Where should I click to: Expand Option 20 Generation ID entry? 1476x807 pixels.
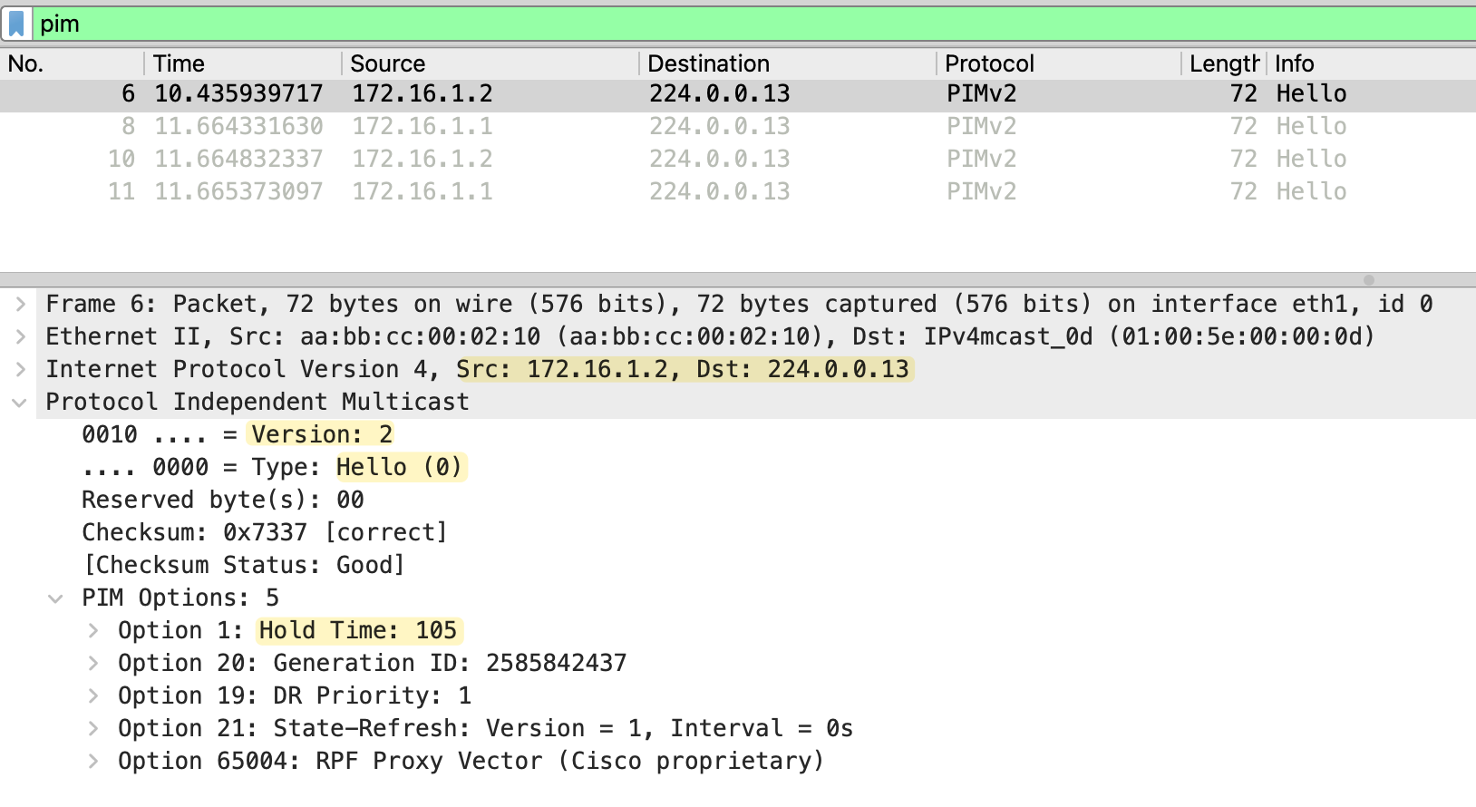pos(92,663)
